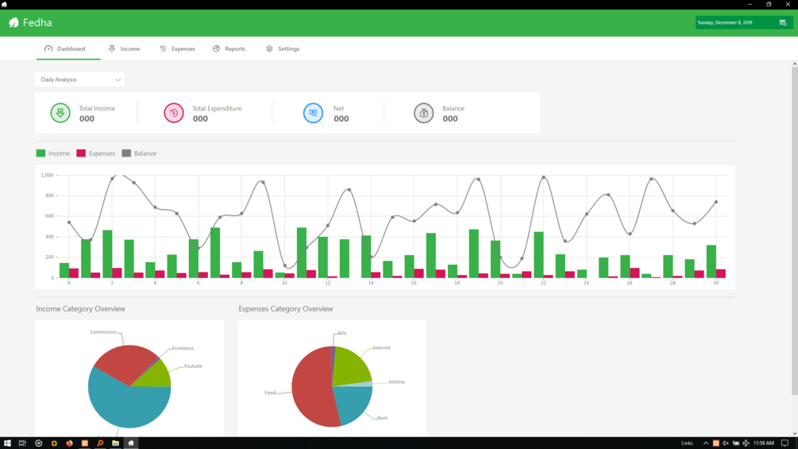The width and height of the screenshot is (798, 449).
Task: Click the Commission pie label
Action: point(103,332)
